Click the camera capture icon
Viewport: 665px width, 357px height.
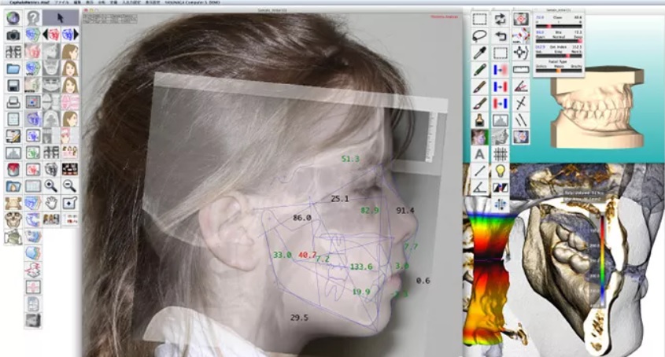13,35
